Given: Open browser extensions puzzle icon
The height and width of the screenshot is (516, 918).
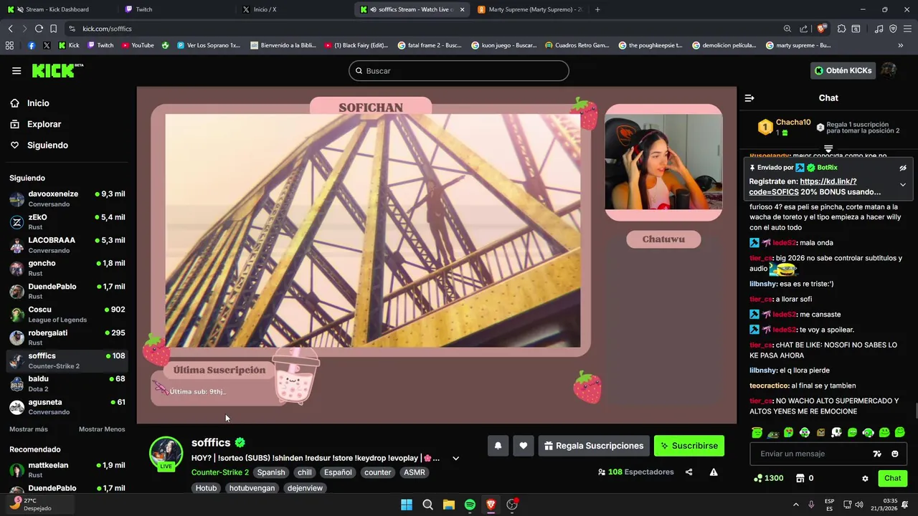Looking at the screenshot, I should tap(841, 29).
